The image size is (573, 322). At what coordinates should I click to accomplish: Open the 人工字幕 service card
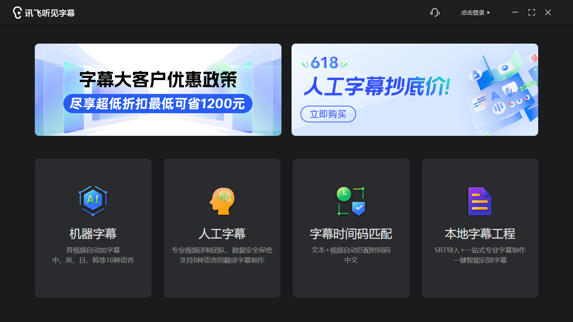click(x=222, y=229)
